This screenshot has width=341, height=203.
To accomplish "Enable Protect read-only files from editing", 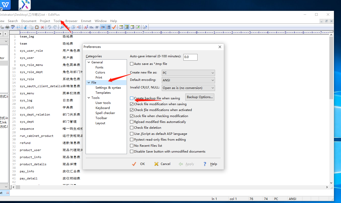I will 132,139.
